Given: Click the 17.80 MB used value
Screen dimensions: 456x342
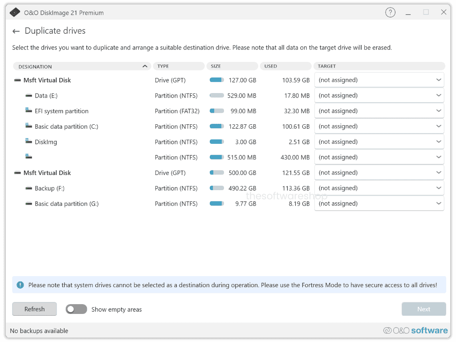Looking at the screenshot, I should 297,96.
